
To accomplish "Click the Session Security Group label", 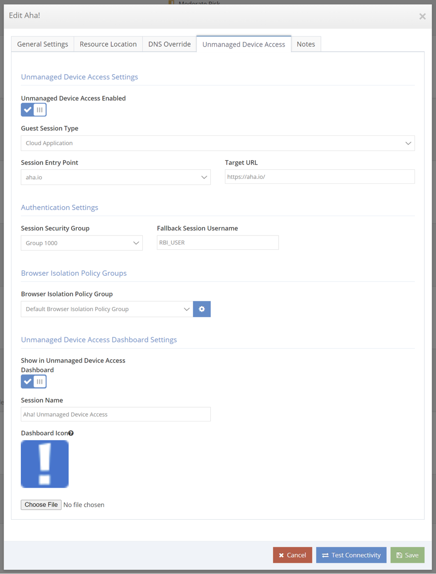I will (55, 228).
